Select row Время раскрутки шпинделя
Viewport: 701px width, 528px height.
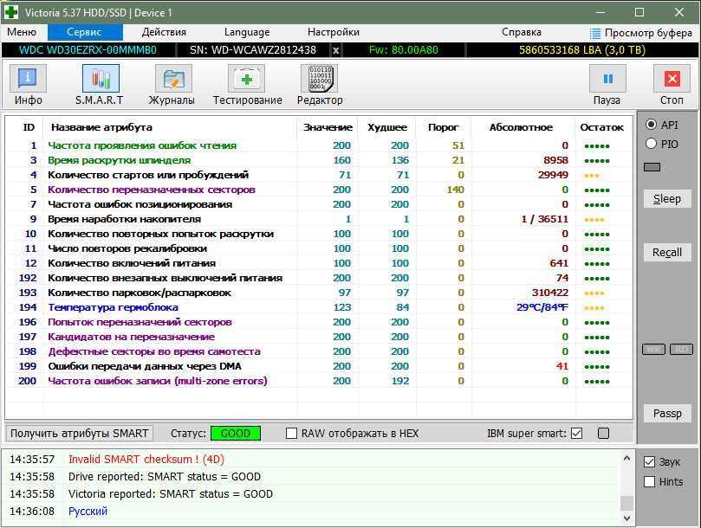click(319, 160)
